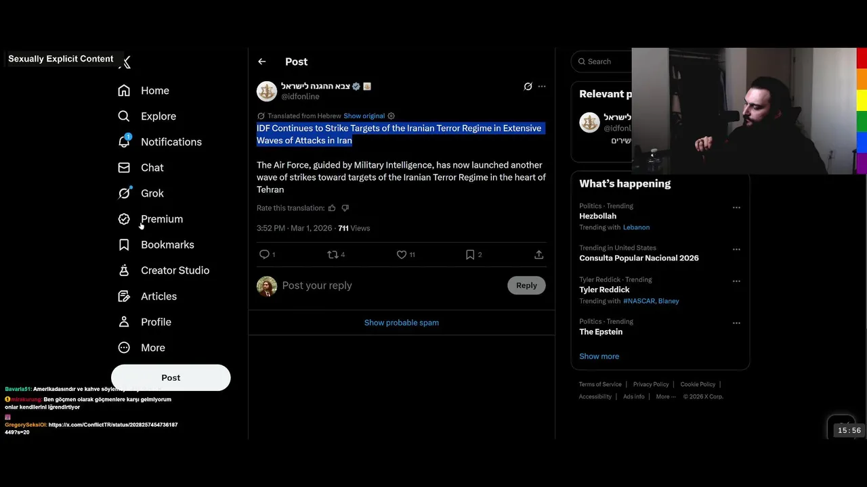Click the white Post button
Image resolution: width=867 pixels, height=487 pixels.
coord(171,377)
